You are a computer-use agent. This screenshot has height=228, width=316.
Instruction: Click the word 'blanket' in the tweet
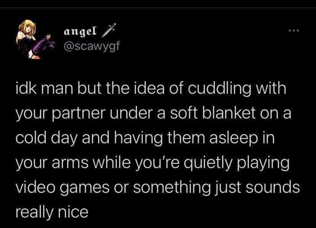click(x=229, y=113)
